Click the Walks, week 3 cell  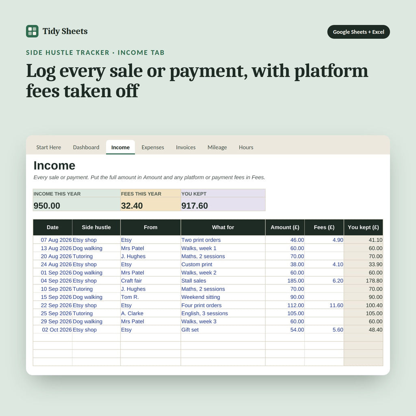[x=223, y=321]
